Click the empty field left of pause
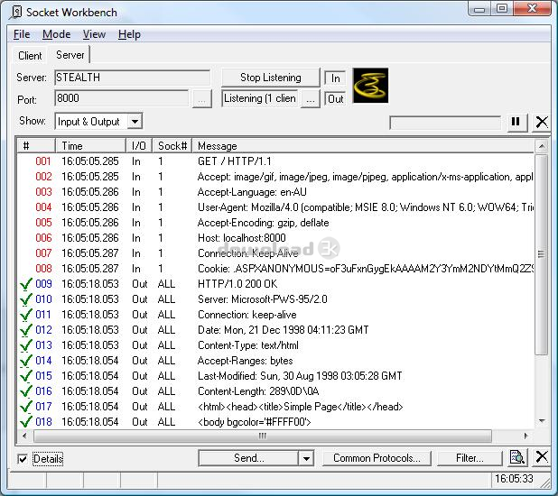Viewport: 558px width, 496px height. click(x=445, y=123)
